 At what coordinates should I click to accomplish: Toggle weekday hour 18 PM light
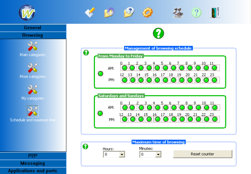[173, 80]
